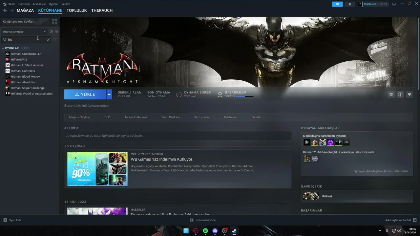Image resolution: width=420 pixels, height=236 pixels.
Task: Open Mağaza Sayfası link
Action: (79, 117)
